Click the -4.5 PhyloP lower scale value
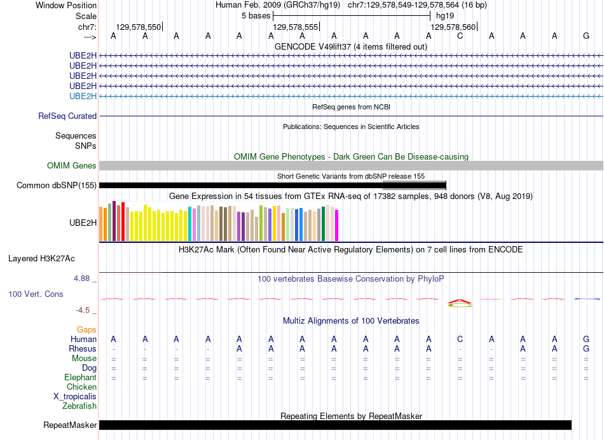 coord(83,310)
